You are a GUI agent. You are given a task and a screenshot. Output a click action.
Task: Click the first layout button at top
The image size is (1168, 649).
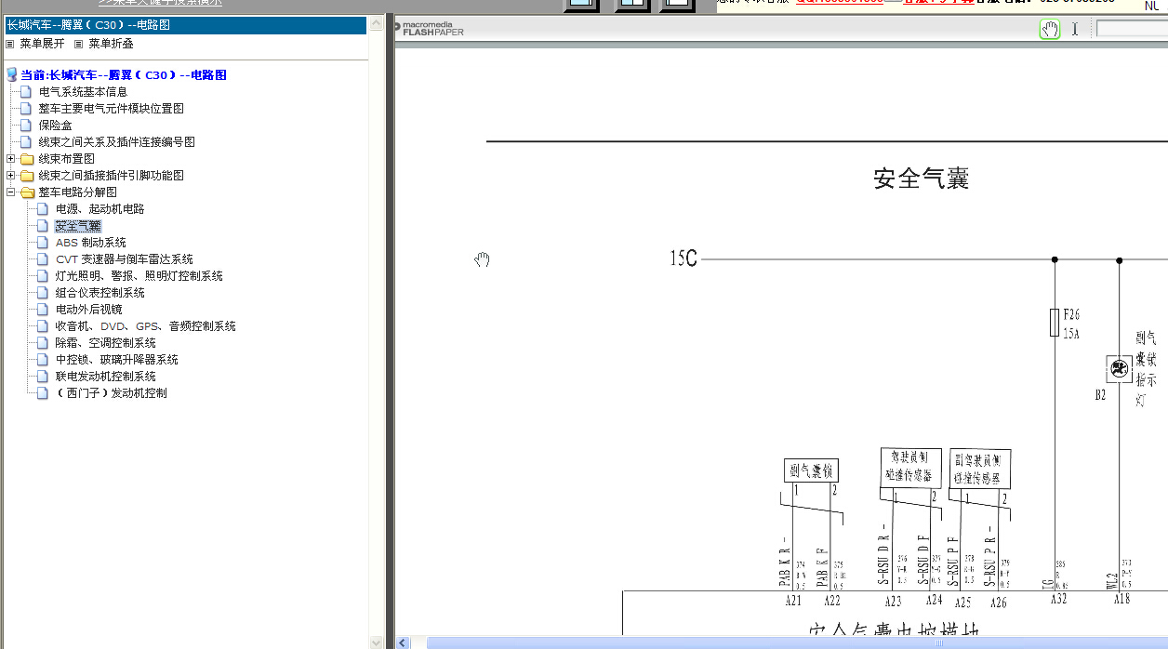click(583, 5)
